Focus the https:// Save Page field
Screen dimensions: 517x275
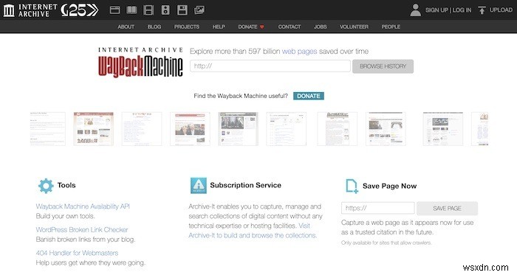tap(378, 208)
